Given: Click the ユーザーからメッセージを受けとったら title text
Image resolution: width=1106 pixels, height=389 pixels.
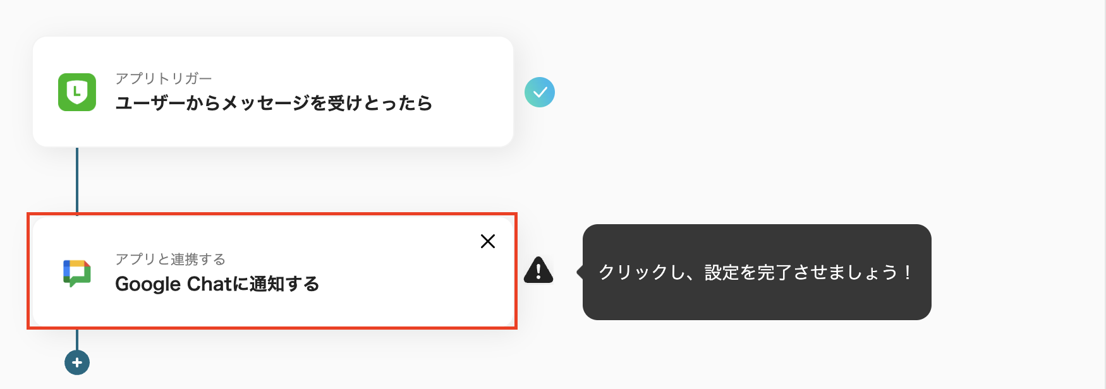Looking at the screenshot, I should 274,104.
